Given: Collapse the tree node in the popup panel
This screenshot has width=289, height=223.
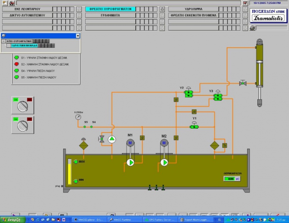Looking at the screenshot, I should tap(4, 41).
